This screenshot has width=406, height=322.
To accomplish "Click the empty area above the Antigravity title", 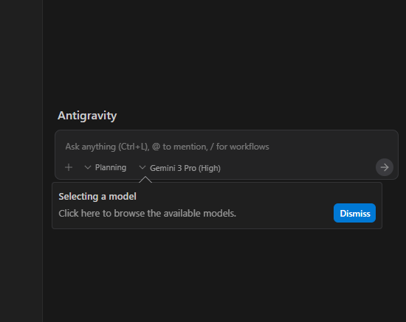I will [224, 52].
